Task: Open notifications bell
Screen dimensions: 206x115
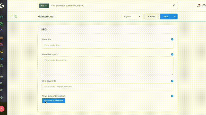Action: coord(199,6)
